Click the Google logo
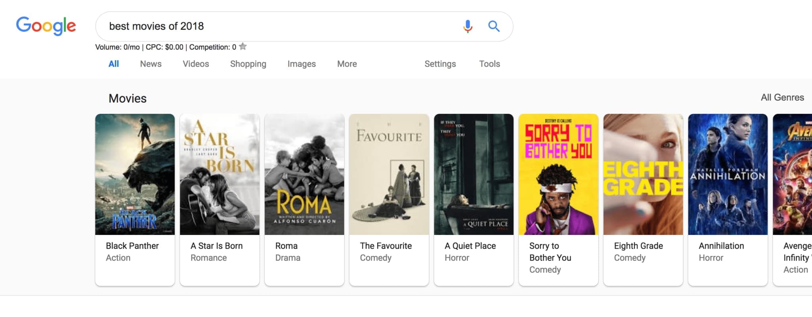Viewport: 812px width, 317px height. tap(46, 26)
